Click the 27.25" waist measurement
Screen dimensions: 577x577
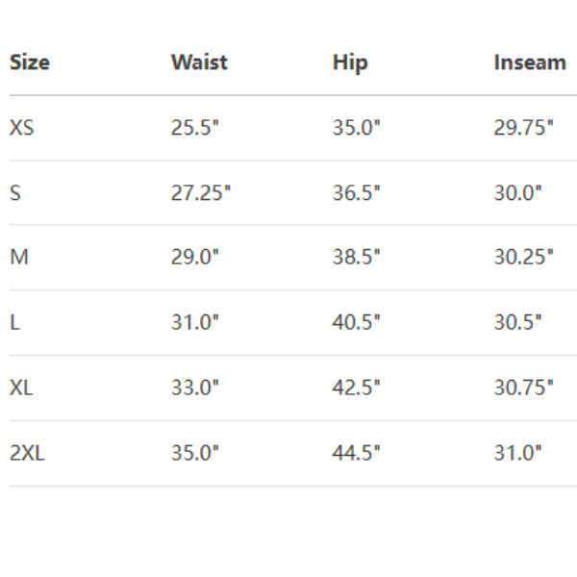point(201,192)
